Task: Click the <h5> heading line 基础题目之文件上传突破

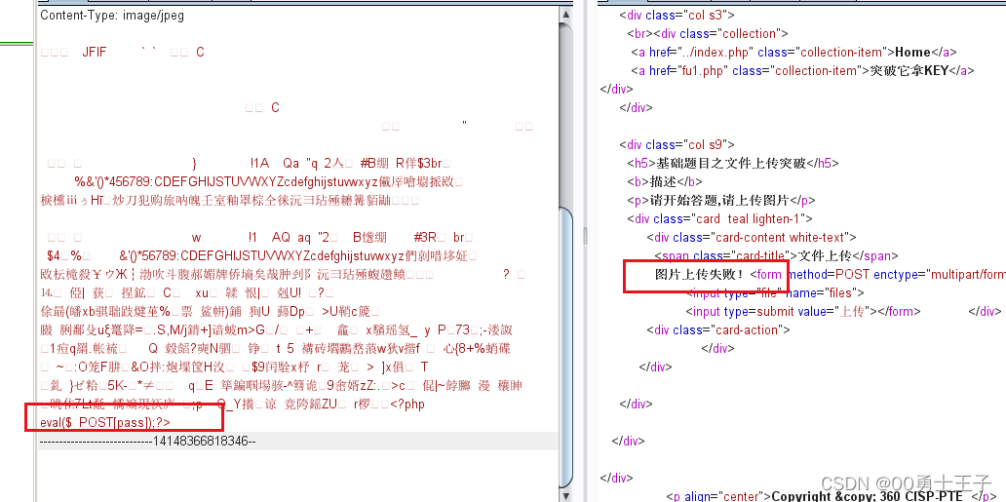Action: [x=733, y=163]
